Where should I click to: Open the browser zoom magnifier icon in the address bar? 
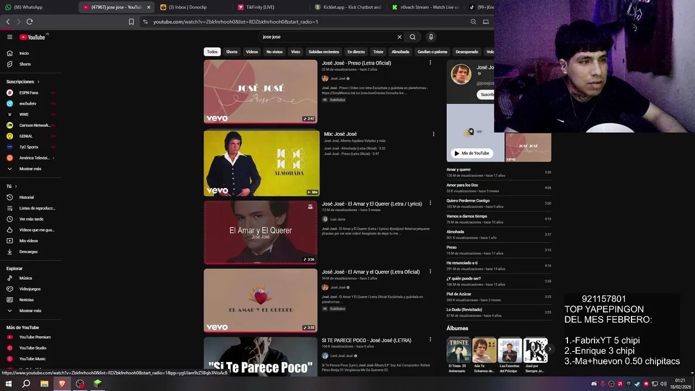click(473, 22)
